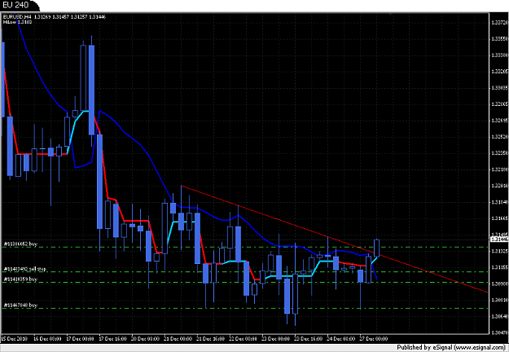Click the 21 Dec 16:00 time label

210,339
